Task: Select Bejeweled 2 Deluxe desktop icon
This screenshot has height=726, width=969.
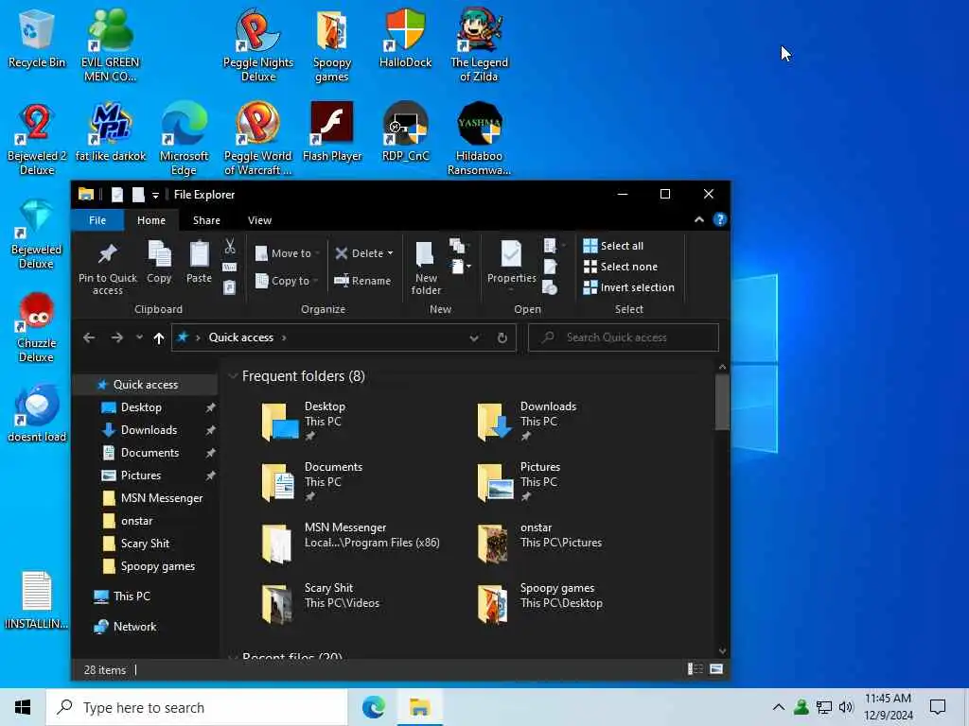Action: coord(37,139)
